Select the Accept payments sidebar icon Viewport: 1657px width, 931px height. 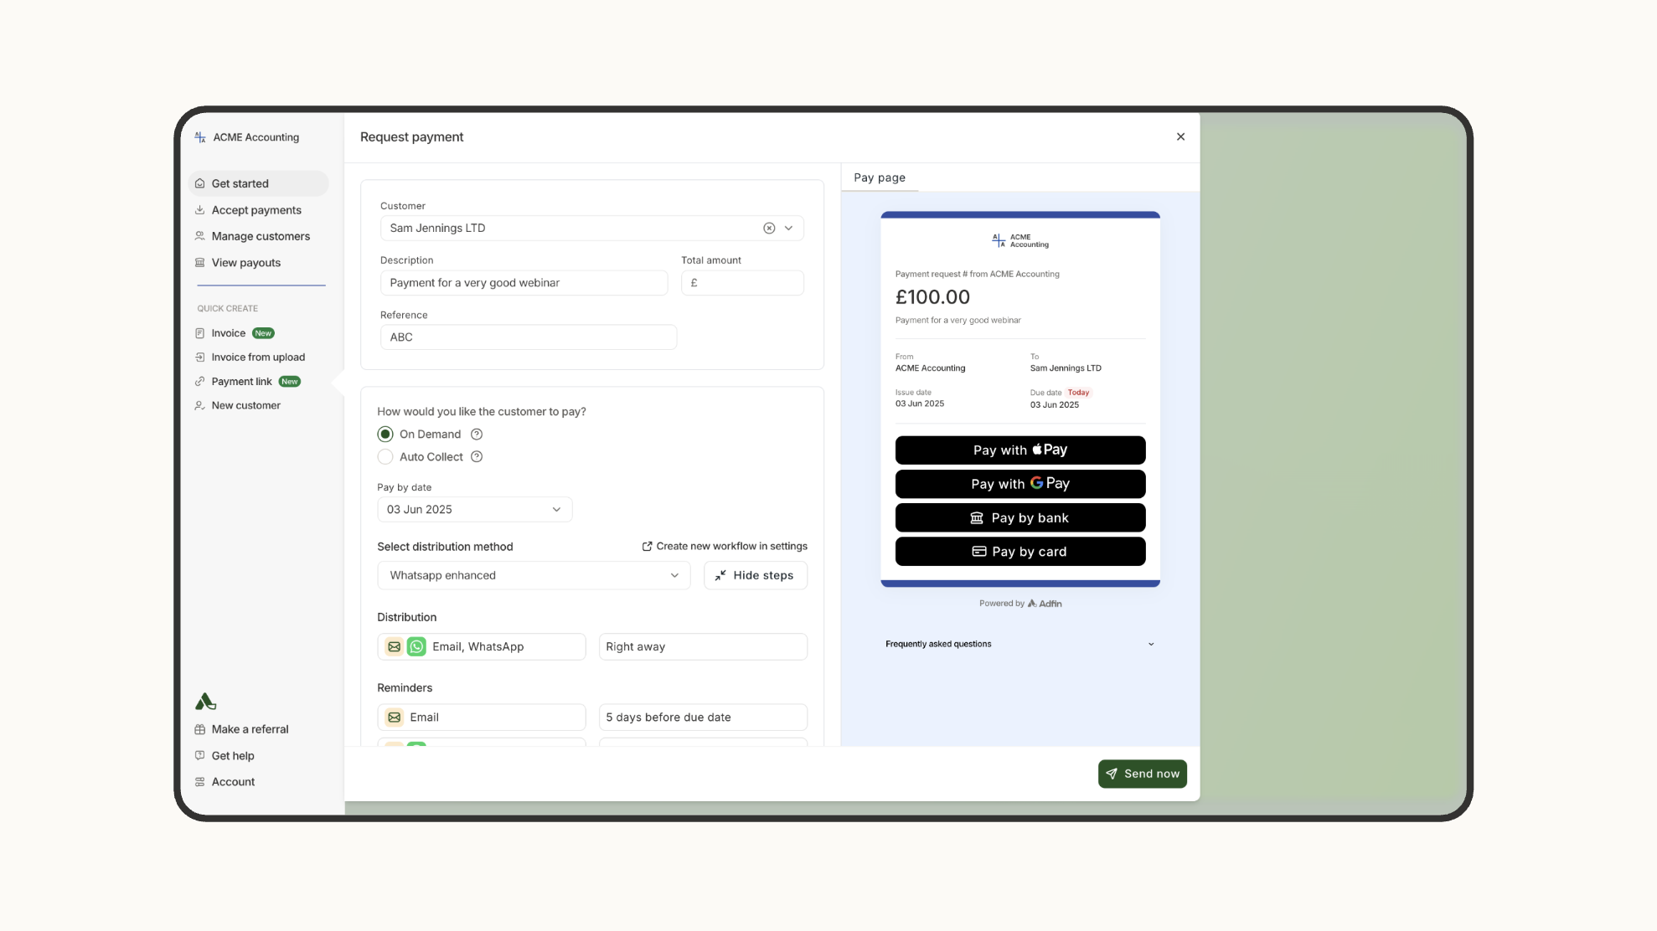pyautogui.click(x=199, y=209)
